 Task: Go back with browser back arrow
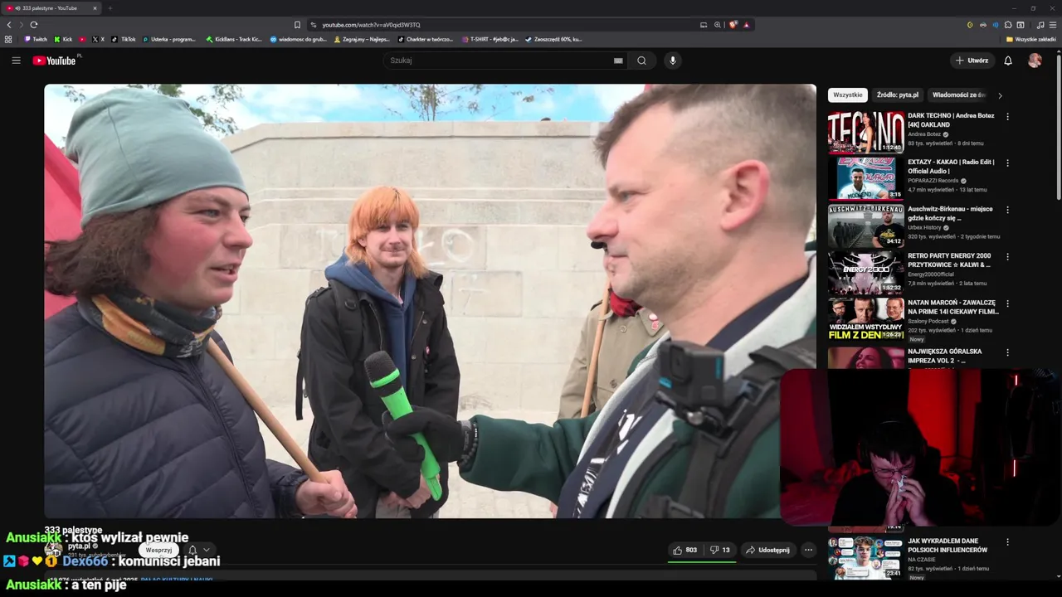(x=9, y=25)
